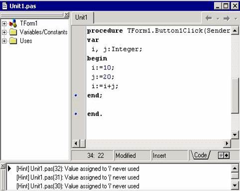Image resolution: width=240 pixels, height=191 pixels.
Task: Click the breakpoint dot beside 'end;'
Action: click(x=76, y=95)
